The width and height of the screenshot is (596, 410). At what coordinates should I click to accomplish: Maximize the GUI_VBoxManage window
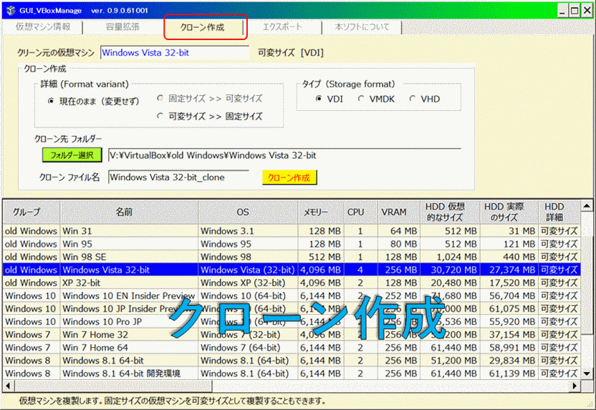[575, 11]
